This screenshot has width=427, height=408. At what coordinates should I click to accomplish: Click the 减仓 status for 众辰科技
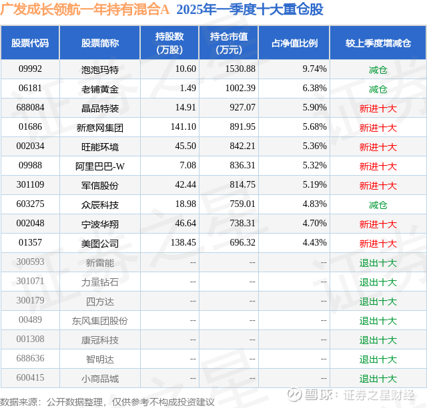pos(378,205)
